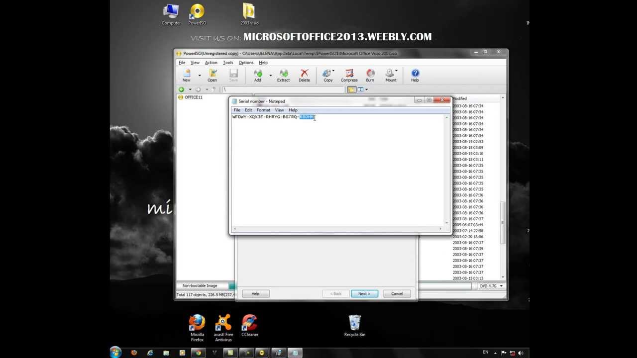Click the Extract icon in PowerISO toolbar
The image size is (637, 358).
(x=283, y=76)
